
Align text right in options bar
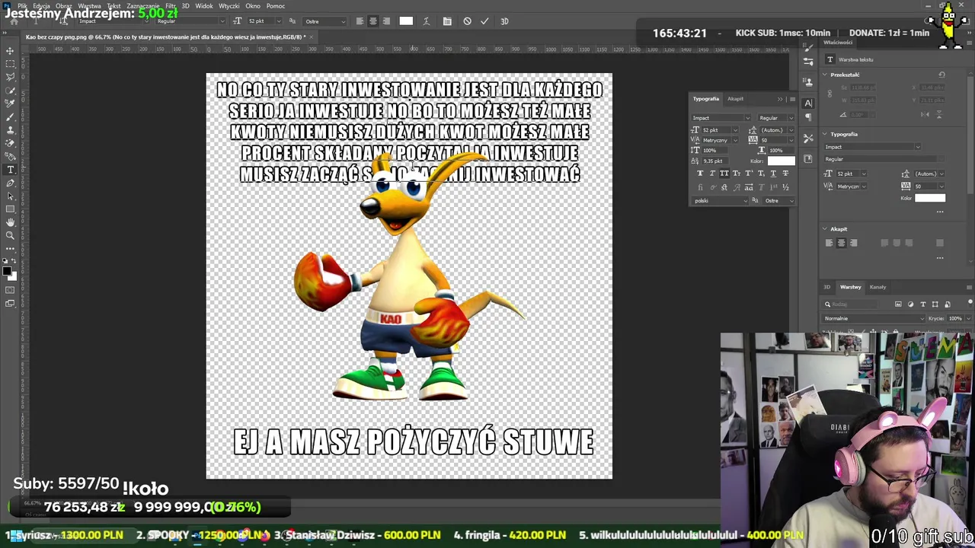coord(386,21)
